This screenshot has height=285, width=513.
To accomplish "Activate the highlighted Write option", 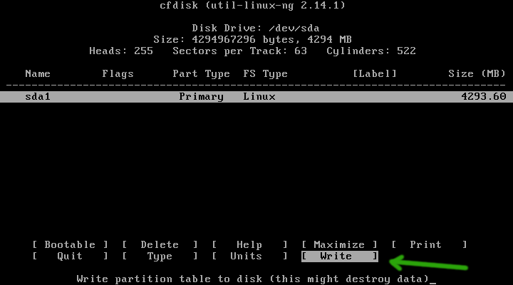I will pos(340,256).
